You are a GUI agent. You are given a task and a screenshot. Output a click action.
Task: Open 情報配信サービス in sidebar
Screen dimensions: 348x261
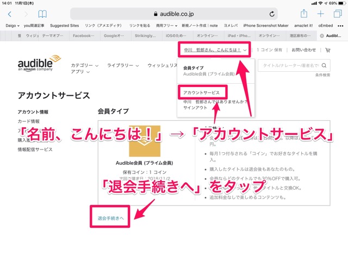coord(35,150)
